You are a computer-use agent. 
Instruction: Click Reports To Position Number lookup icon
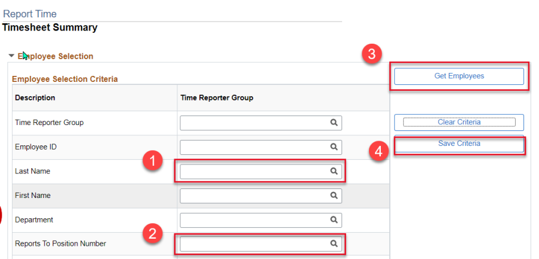(334, 243)
